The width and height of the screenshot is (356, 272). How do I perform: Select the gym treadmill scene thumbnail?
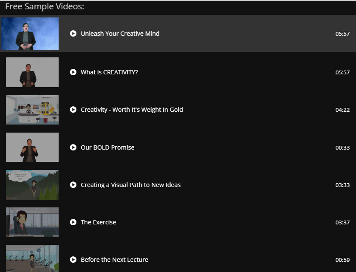pyautogui.click(x=32, y=258)
